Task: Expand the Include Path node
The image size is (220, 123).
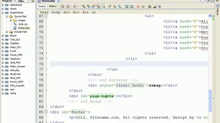Action: (x=7, y=32)
